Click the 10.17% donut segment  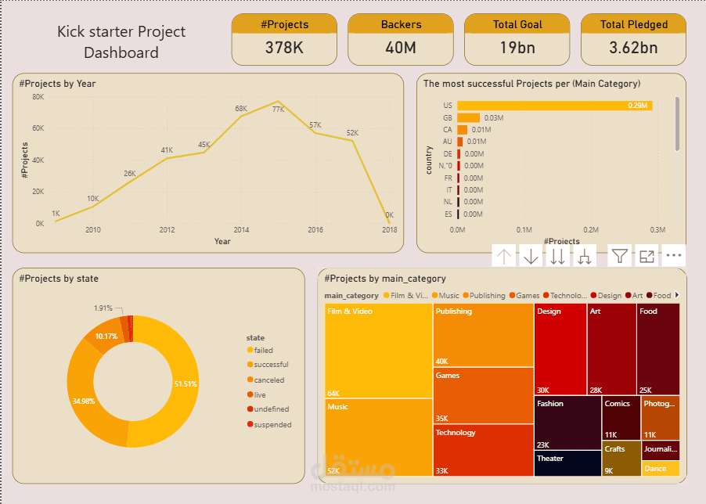point(106,337)
